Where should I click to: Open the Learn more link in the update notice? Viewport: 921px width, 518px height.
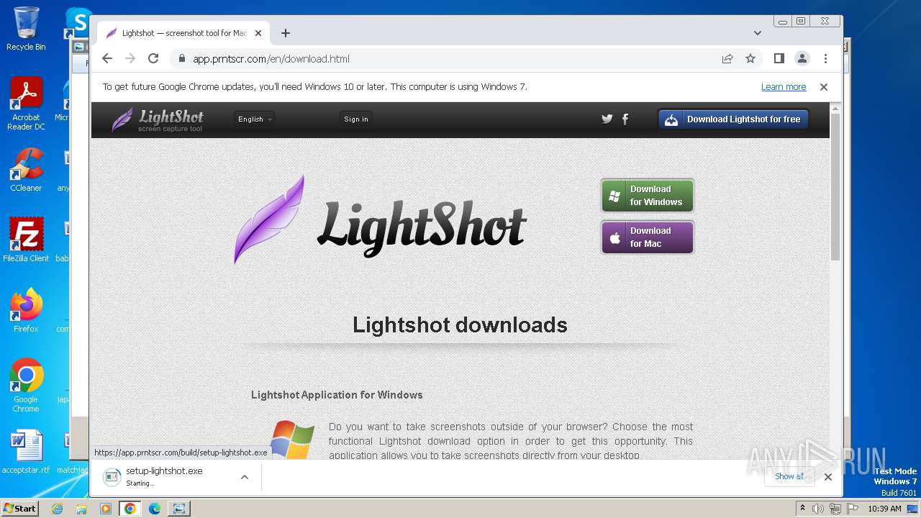784,87
